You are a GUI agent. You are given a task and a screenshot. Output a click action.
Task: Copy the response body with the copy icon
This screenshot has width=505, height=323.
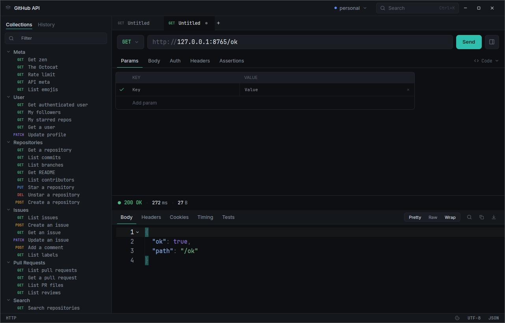coord(481,217)
